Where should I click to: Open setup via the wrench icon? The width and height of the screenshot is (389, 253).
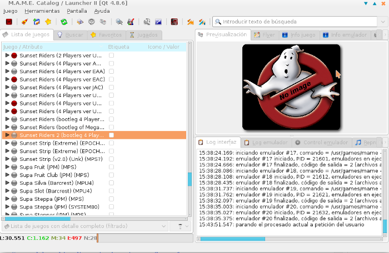click(x=147, y=22)
